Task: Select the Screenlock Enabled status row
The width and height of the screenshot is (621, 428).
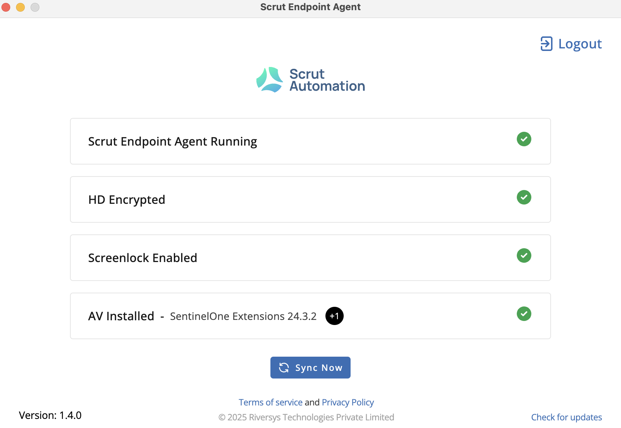Action: coord(310,258)
